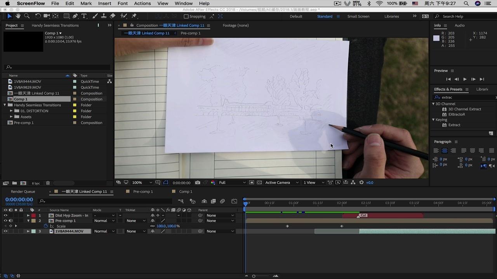Image resolution: width=497 pixels, height=279 pixels.
Task: Collapse Pre-comp 1 layer properties
Action: coord(28,221)
